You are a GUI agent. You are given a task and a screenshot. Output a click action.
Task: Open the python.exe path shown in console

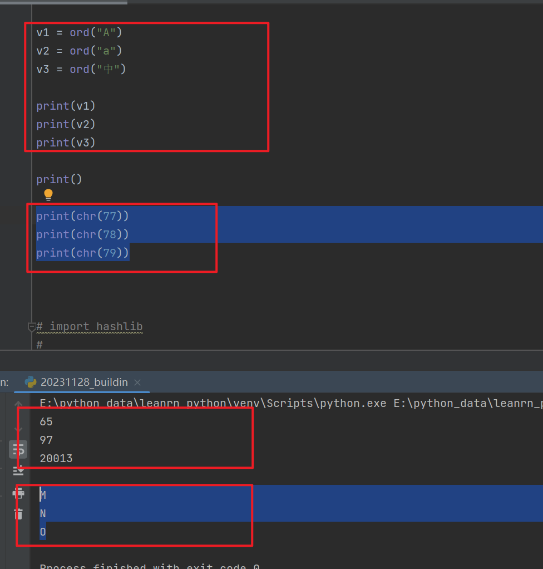click(195, 403)
